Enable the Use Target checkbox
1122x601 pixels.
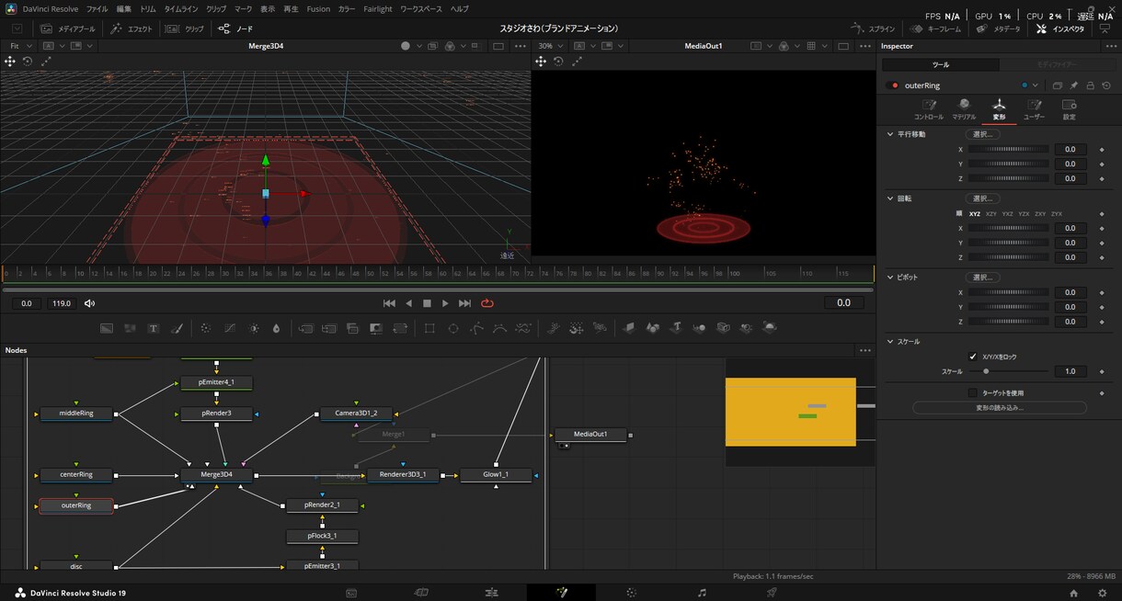pos(973,392)
